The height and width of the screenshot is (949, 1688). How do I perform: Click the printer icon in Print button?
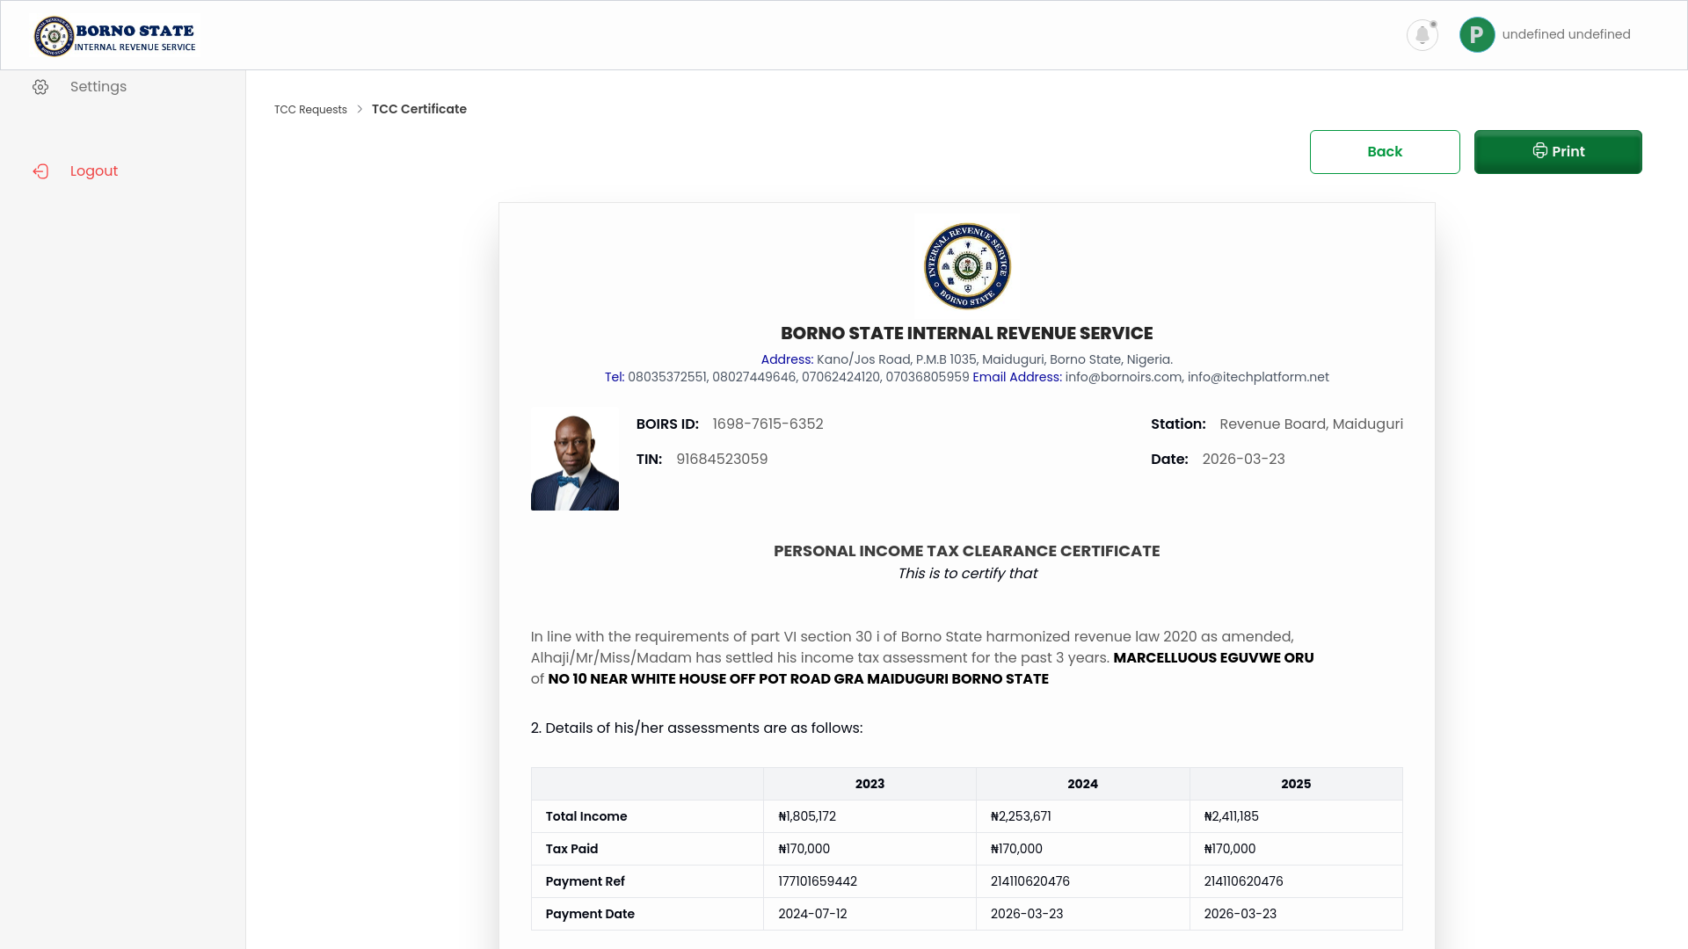point(1539,151)
